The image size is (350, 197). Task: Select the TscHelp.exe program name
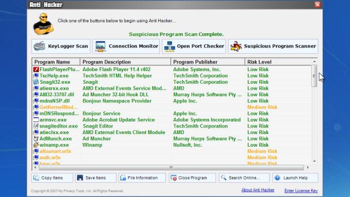[x=54, y=76]
